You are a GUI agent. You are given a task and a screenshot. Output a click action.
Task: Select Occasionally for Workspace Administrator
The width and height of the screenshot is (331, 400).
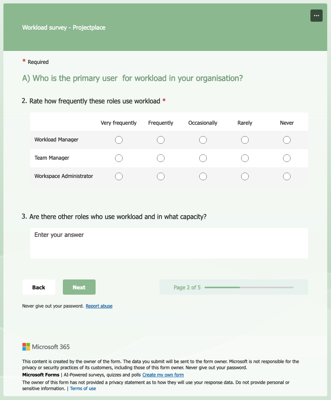click(x=203, y=176)
